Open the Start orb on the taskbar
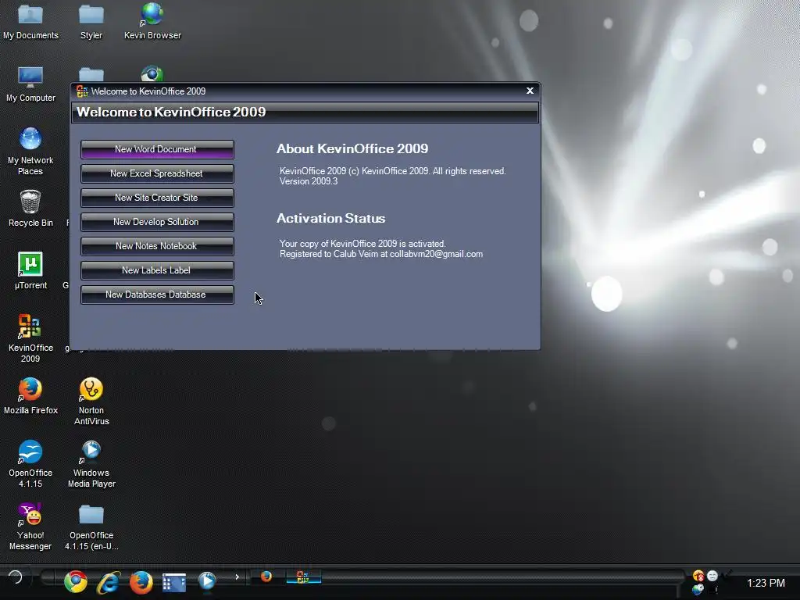Screen dimensions: 800x600 [16, 577]
